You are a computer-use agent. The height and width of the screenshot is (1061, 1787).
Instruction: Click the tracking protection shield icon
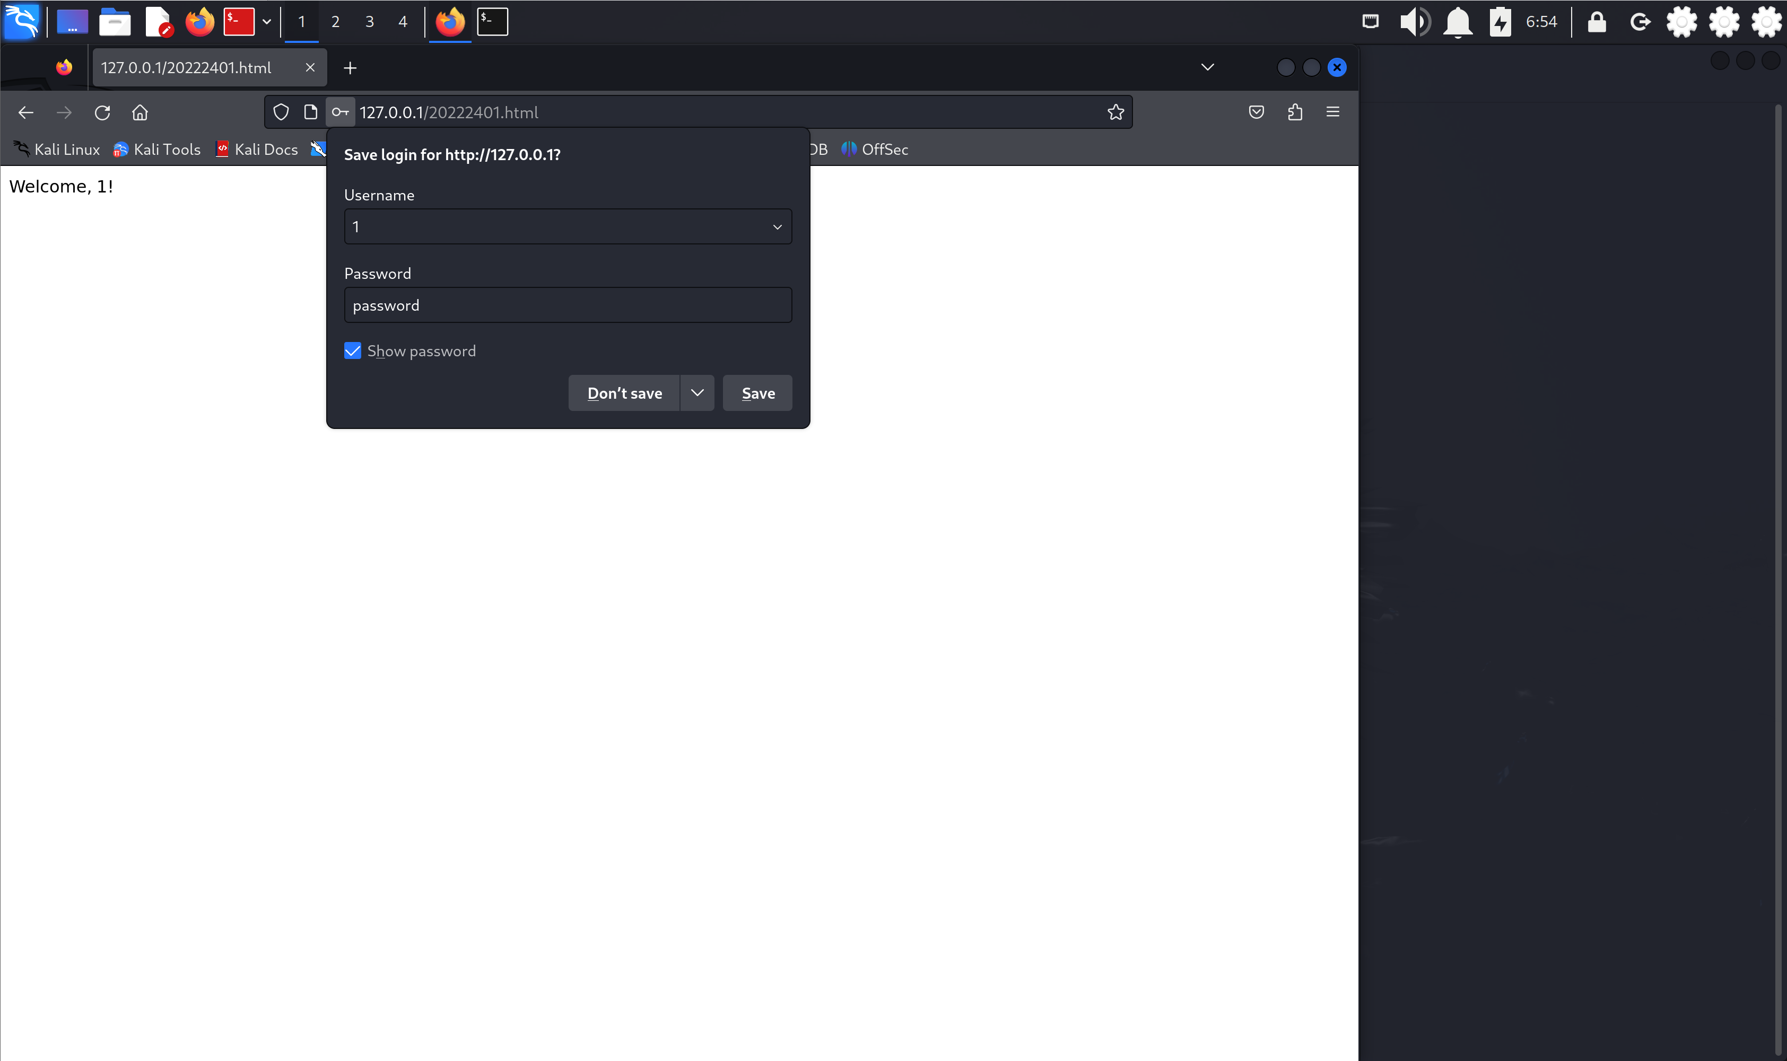click(281, 112)
